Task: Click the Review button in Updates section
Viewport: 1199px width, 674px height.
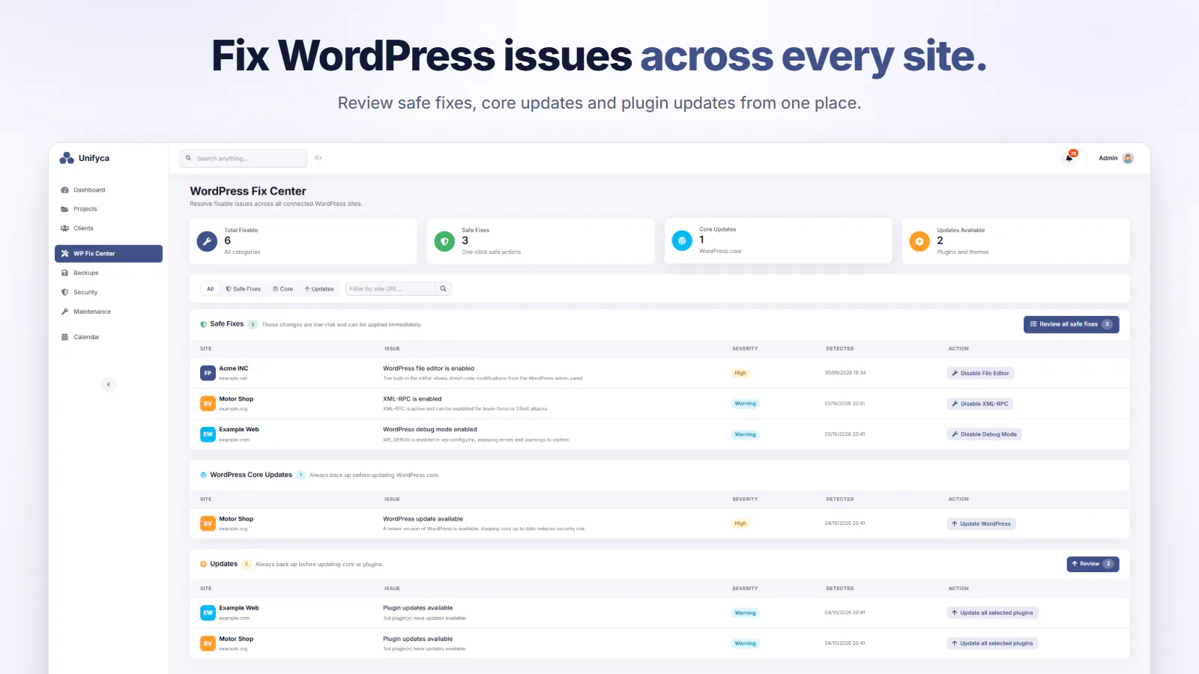Action: pos(1093,564)
